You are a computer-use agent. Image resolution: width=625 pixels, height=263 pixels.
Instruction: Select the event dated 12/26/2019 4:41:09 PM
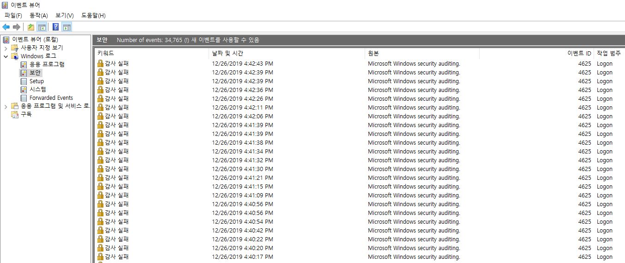(360, 195)
